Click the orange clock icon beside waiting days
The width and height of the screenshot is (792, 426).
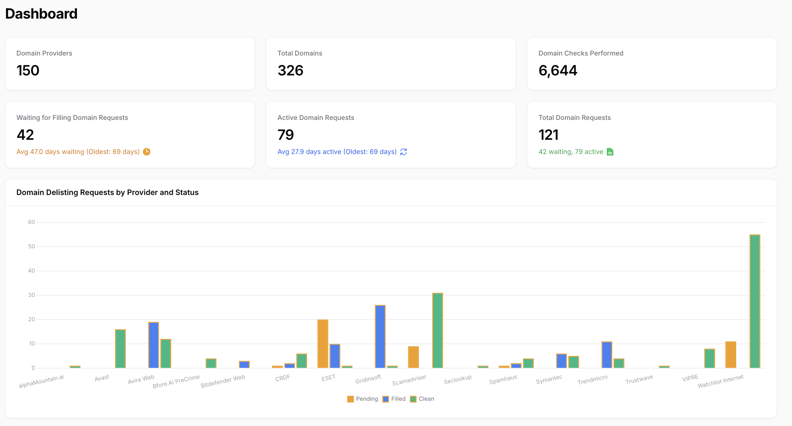(x=147, y=152)
